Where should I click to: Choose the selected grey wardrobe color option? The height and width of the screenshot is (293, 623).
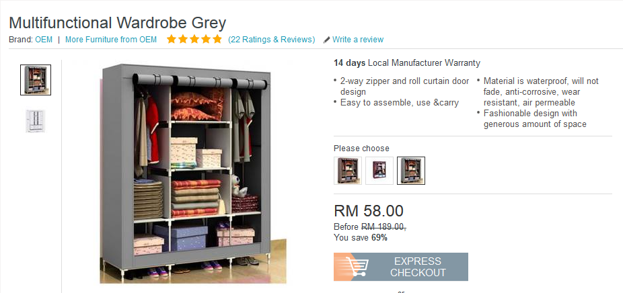coord(411,171)
